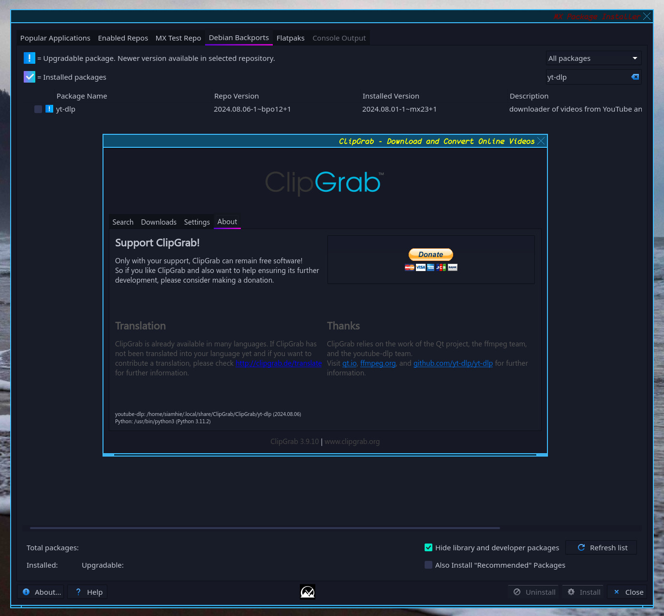This screenshot has height=616, width=664.
Task: Click the Python path text line
Action: click(162, 421)
